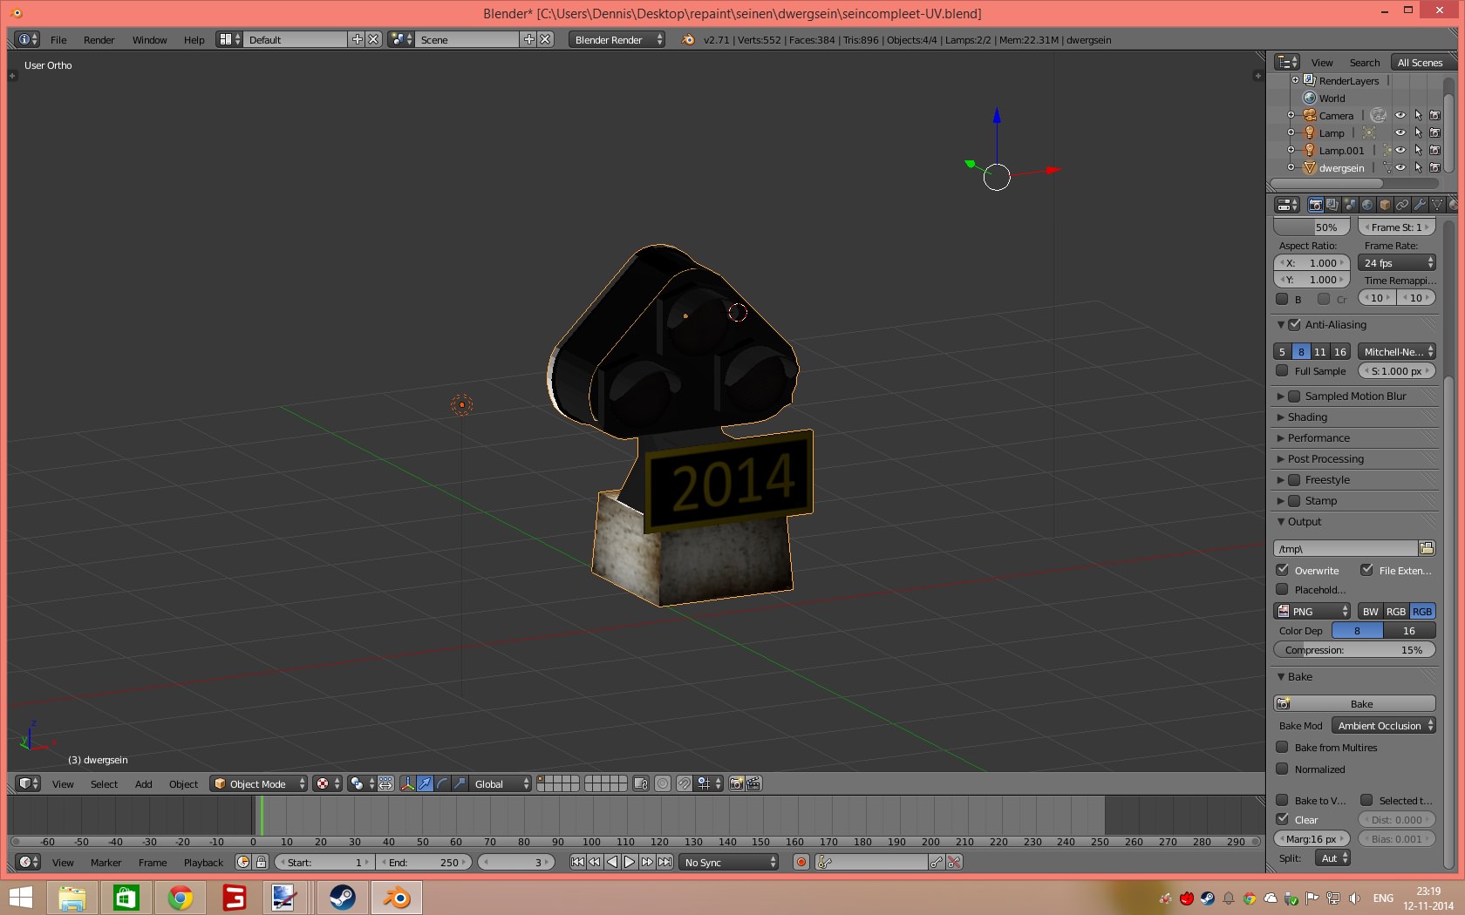Open the Render menu
The image size is (1465, 915).
click(x=99, y=40)
